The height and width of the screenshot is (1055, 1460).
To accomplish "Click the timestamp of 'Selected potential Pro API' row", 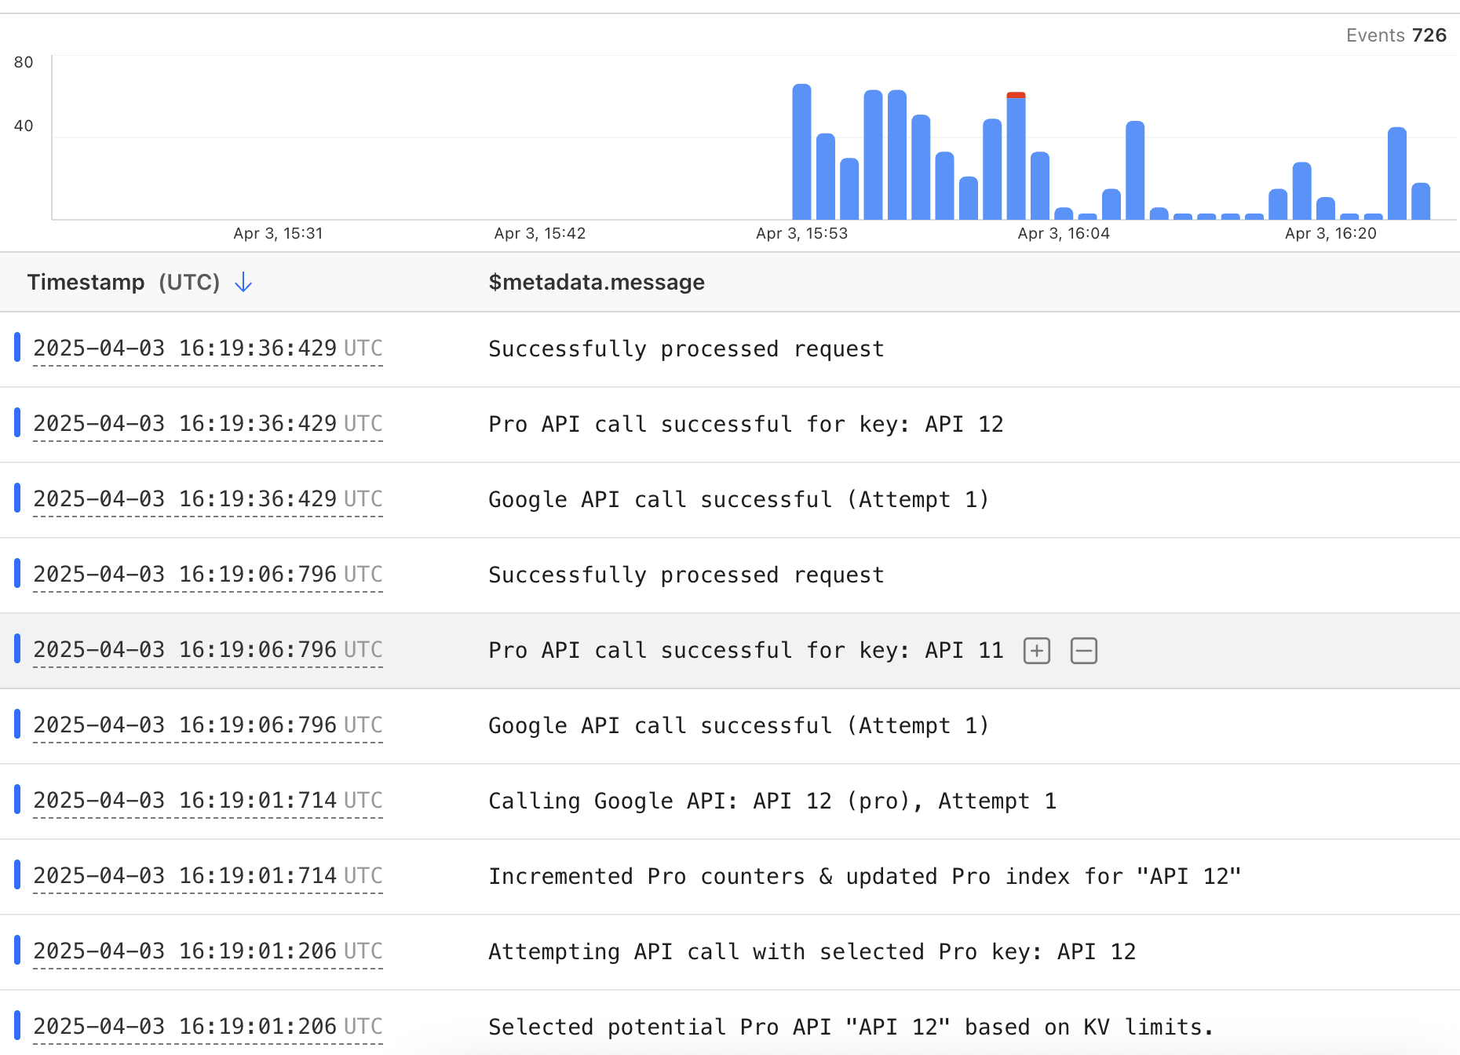I will coord(207,1027).
